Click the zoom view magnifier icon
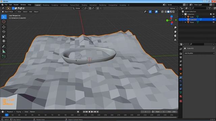Screen dimensions: 216x121 (x=175, y=28)
